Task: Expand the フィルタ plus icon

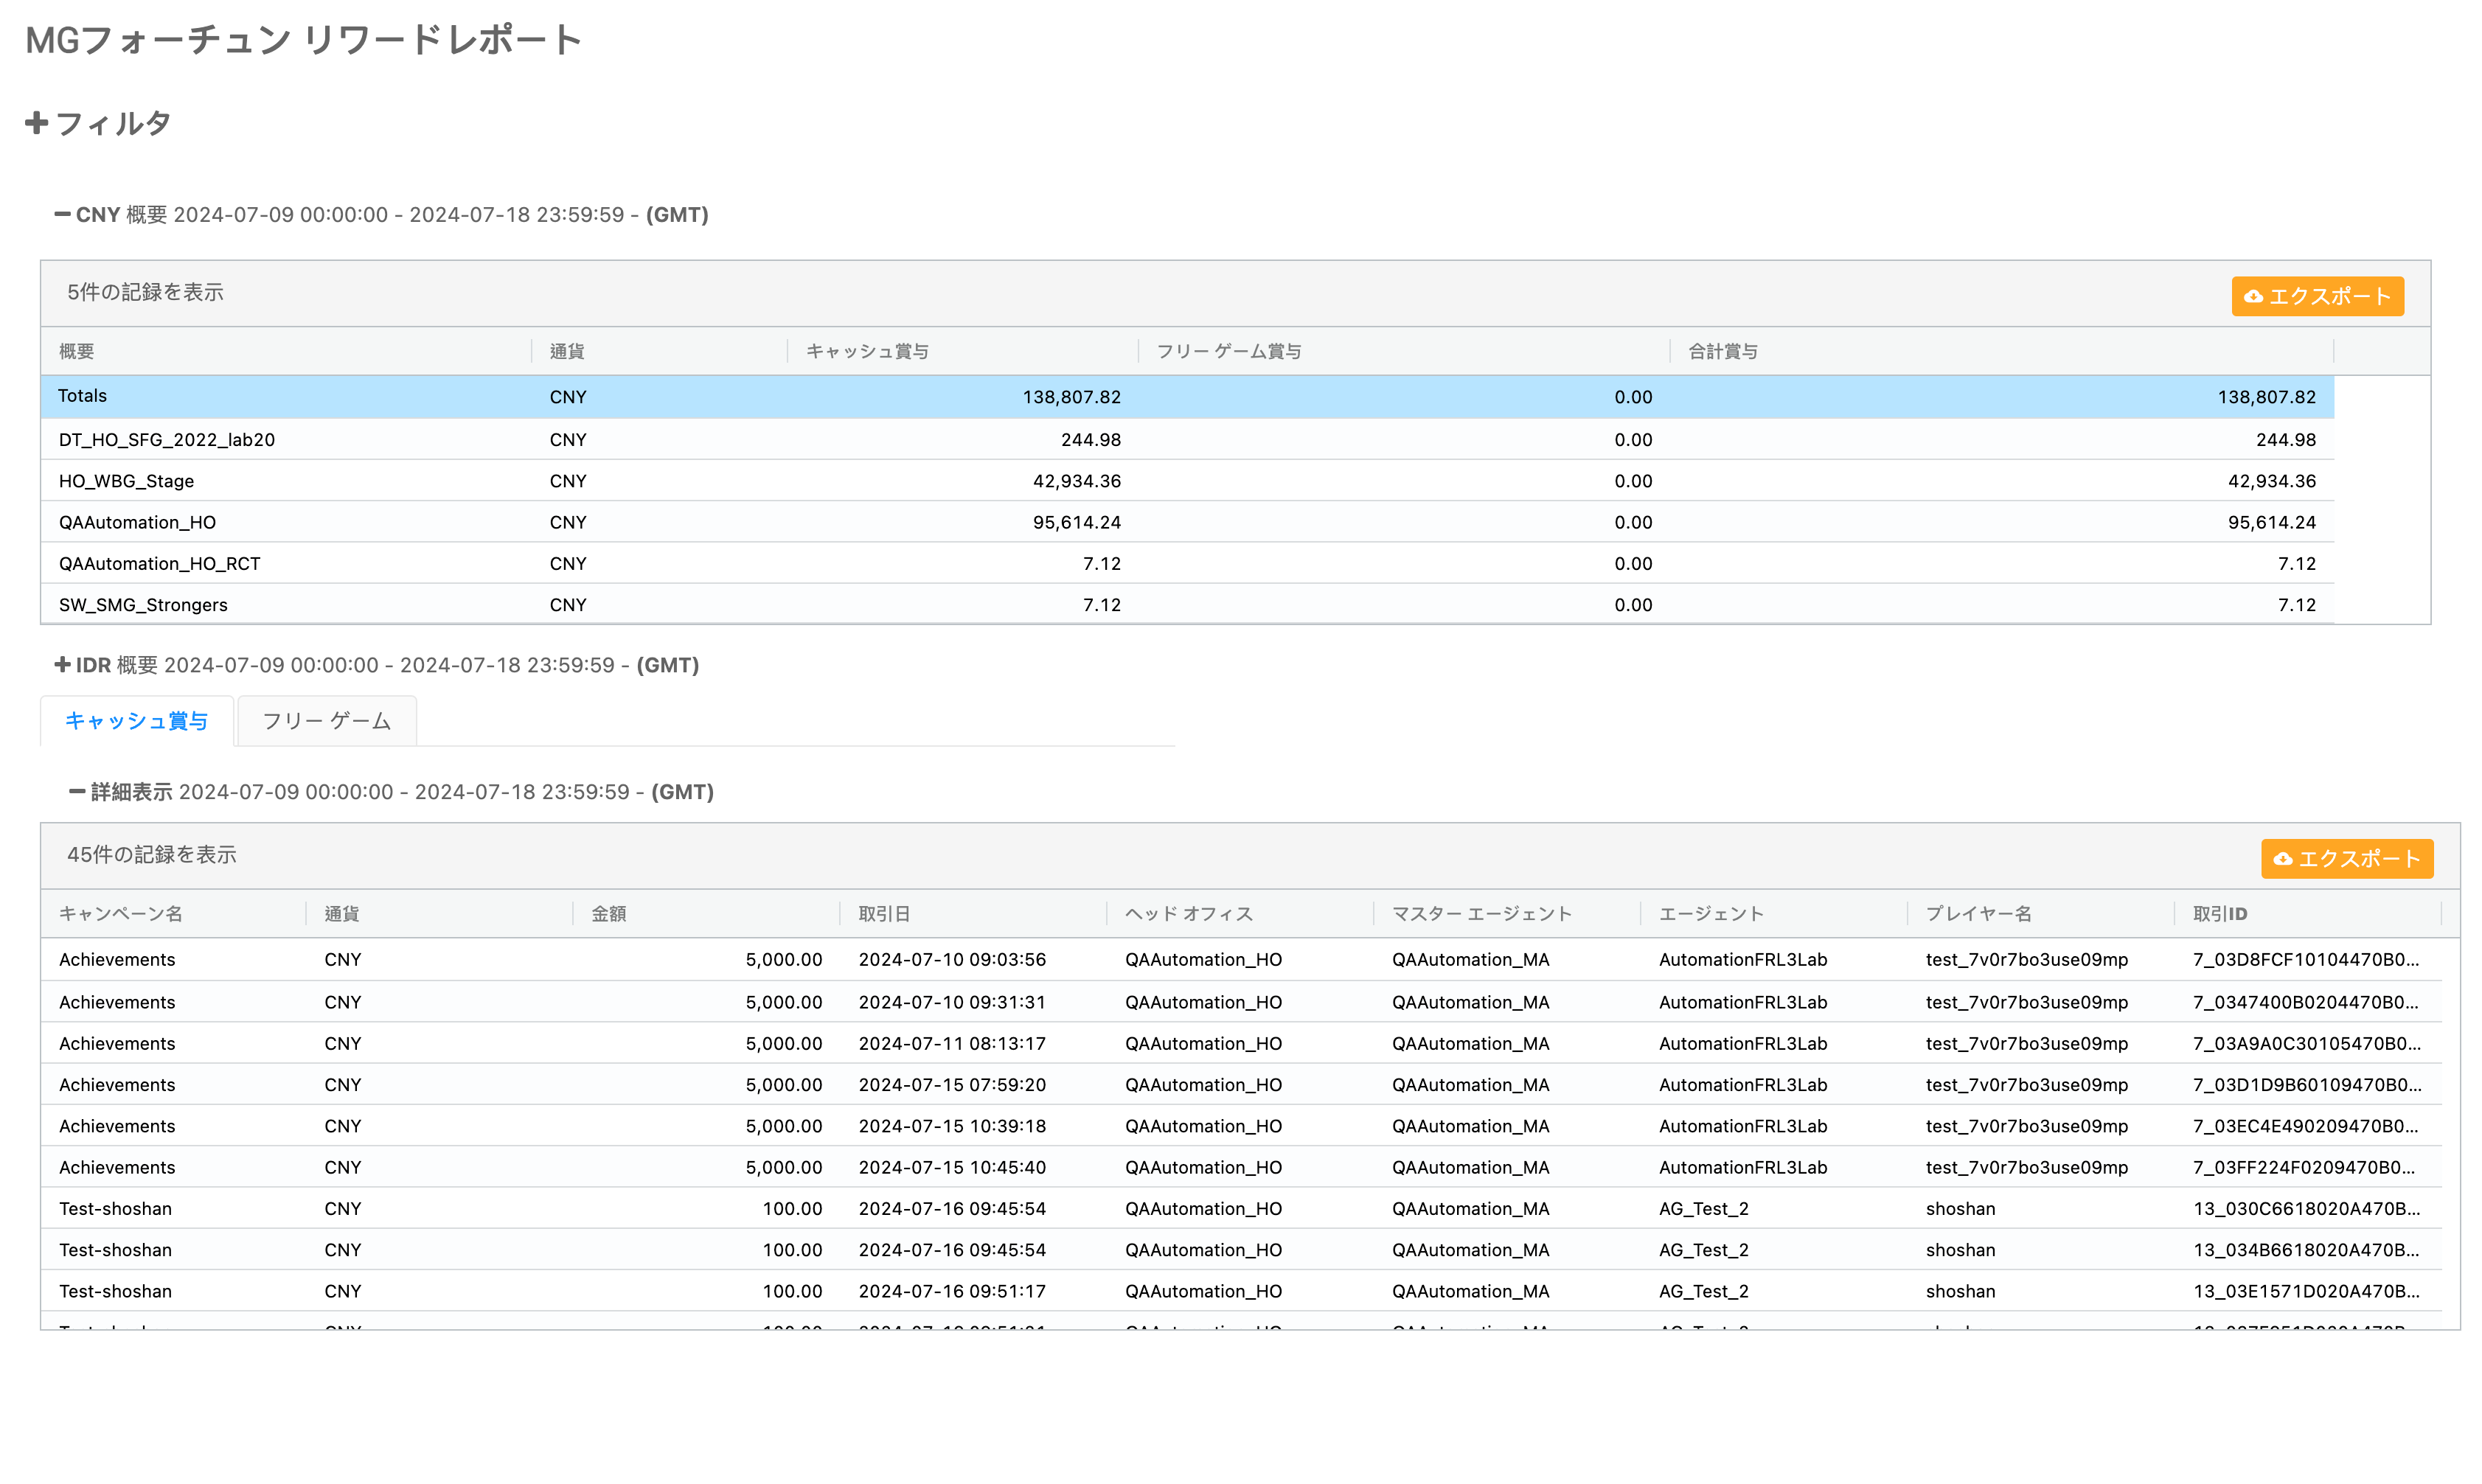Action: (x=36, y=123)
